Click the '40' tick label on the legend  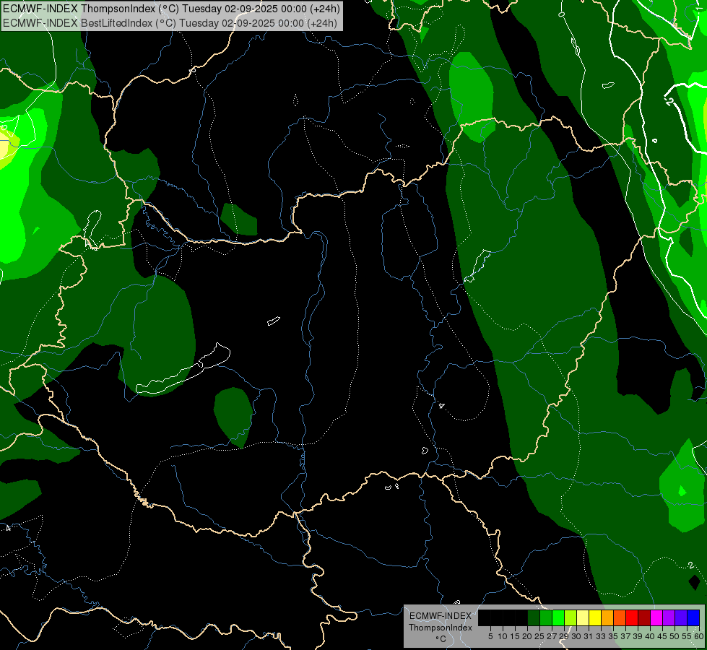[x=651, y=636]
